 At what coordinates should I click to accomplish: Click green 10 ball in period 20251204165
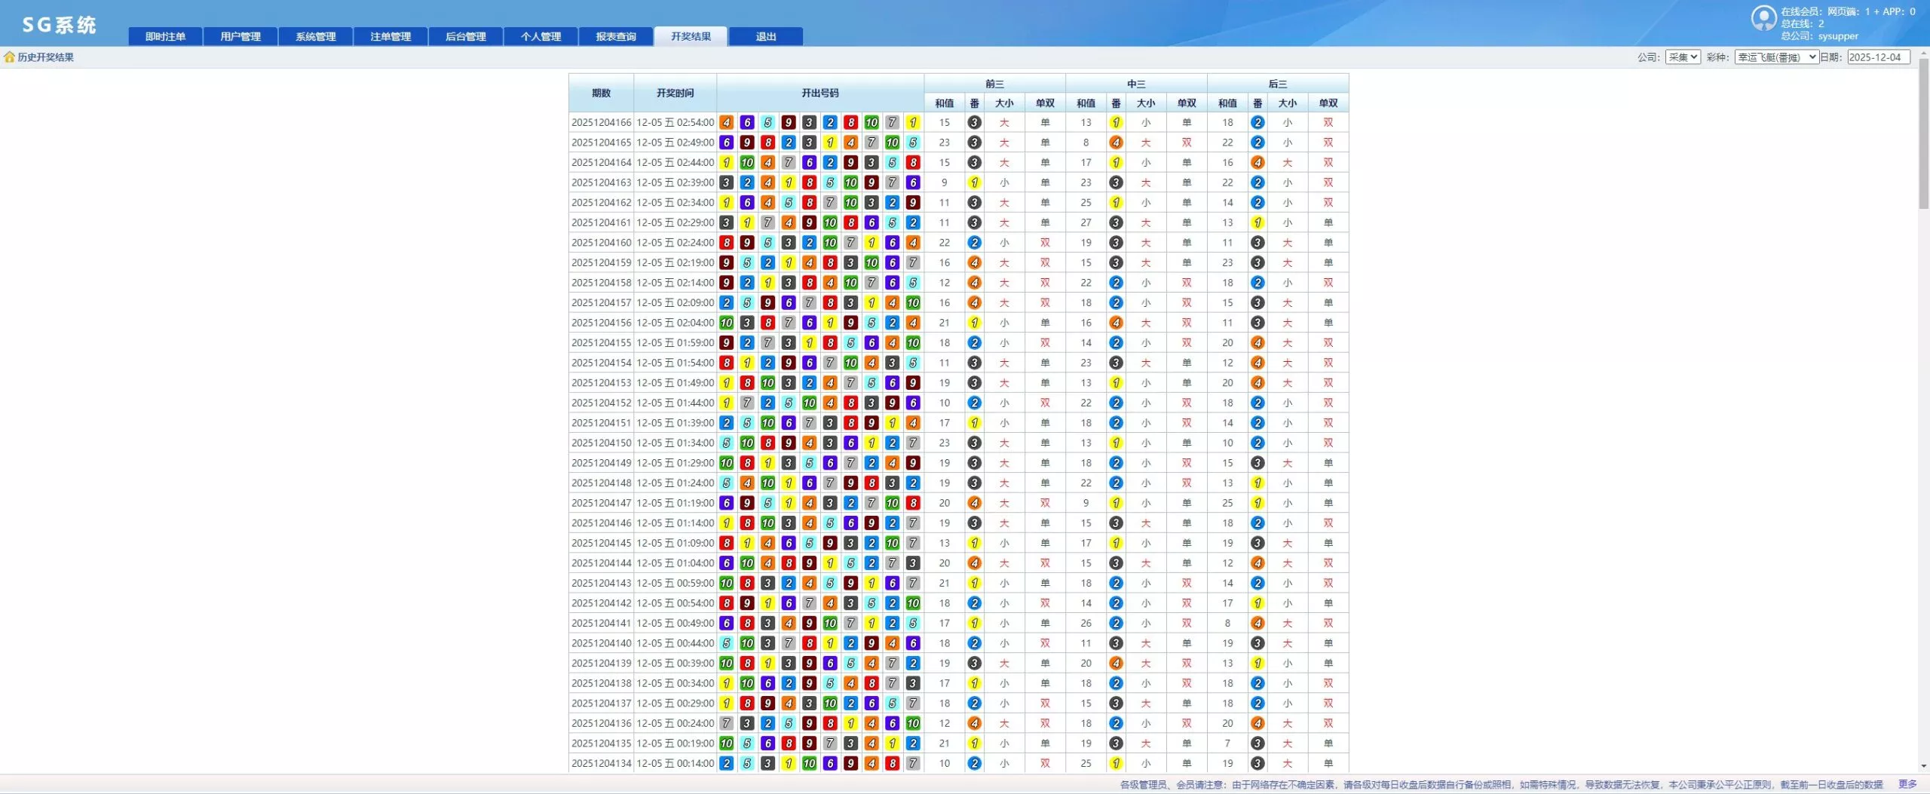(892, 143)
